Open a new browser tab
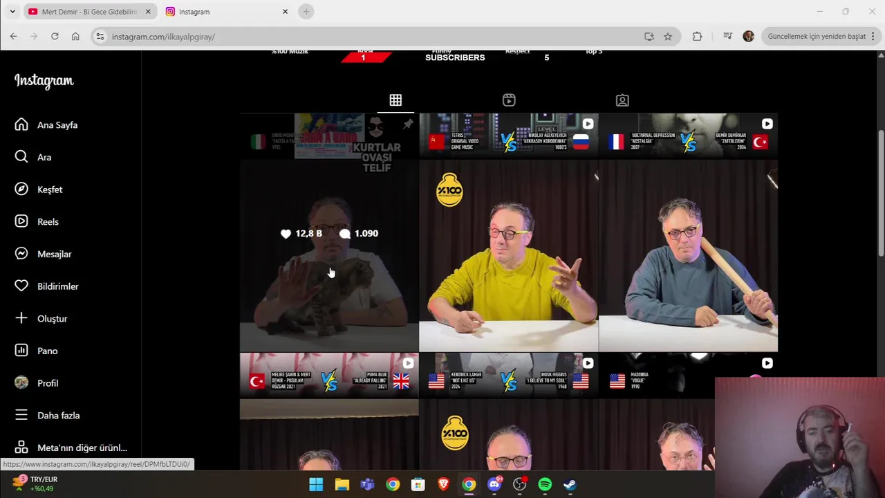This screenshot has height=498, width=885. [306, 12]
